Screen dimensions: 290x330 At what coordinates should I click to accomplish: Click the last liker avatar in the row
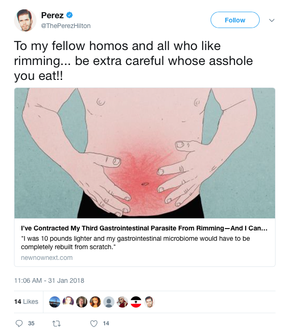point(149,302)
